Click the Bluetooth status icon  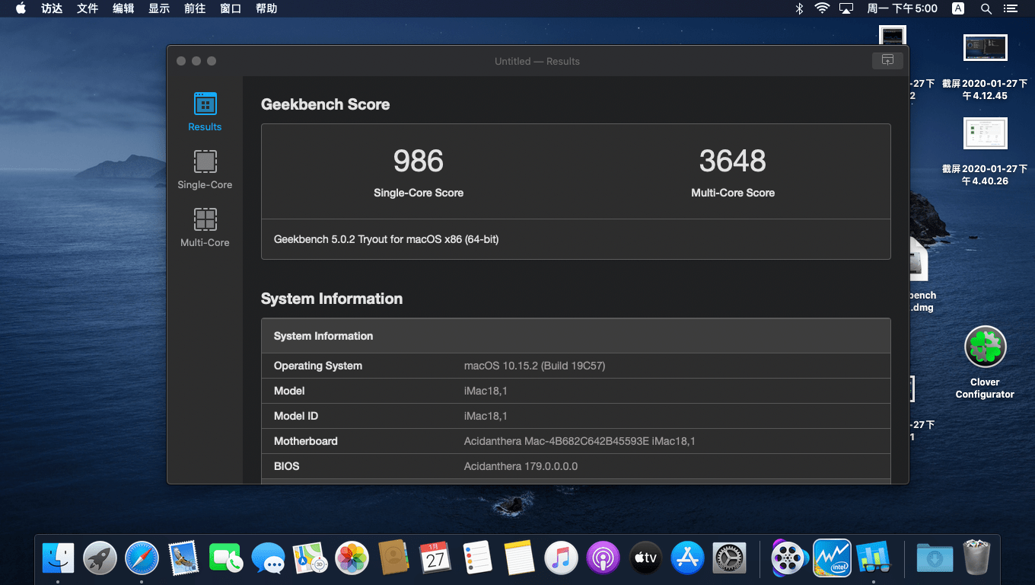[799, 8]
